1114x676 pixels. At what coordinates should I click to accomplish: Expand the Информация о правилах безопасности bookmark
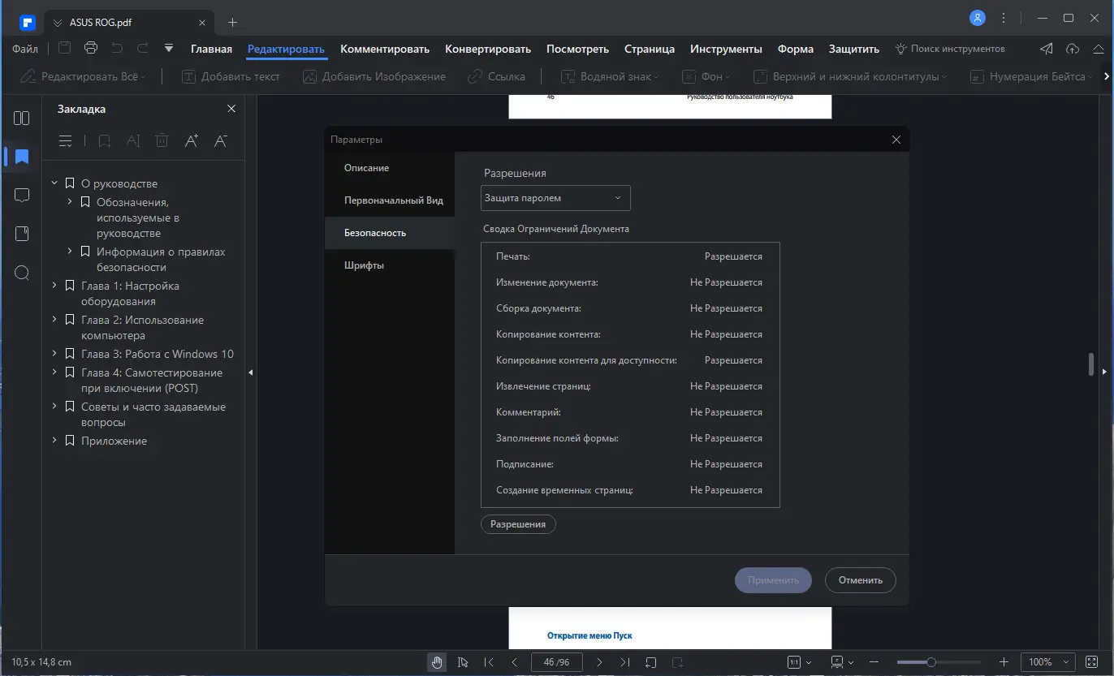[x=70, y=252]
